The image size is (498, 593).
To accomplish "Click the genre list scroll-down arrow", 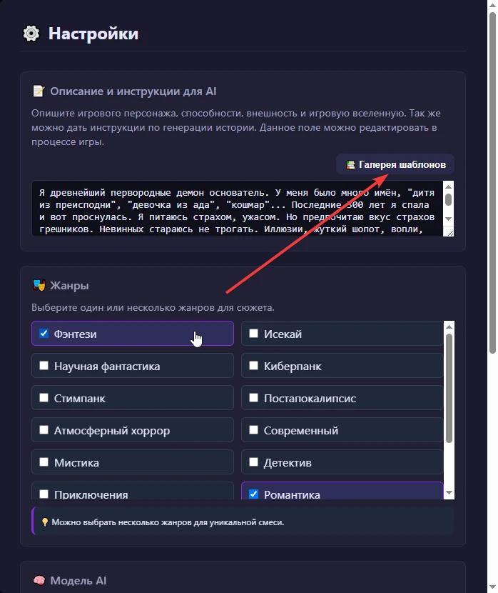I will coord(449,492).
